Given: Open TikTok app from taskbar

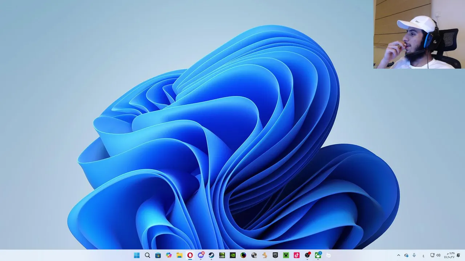Looking at the screenshot, I should pyautogui.click(x=296, y=255).
